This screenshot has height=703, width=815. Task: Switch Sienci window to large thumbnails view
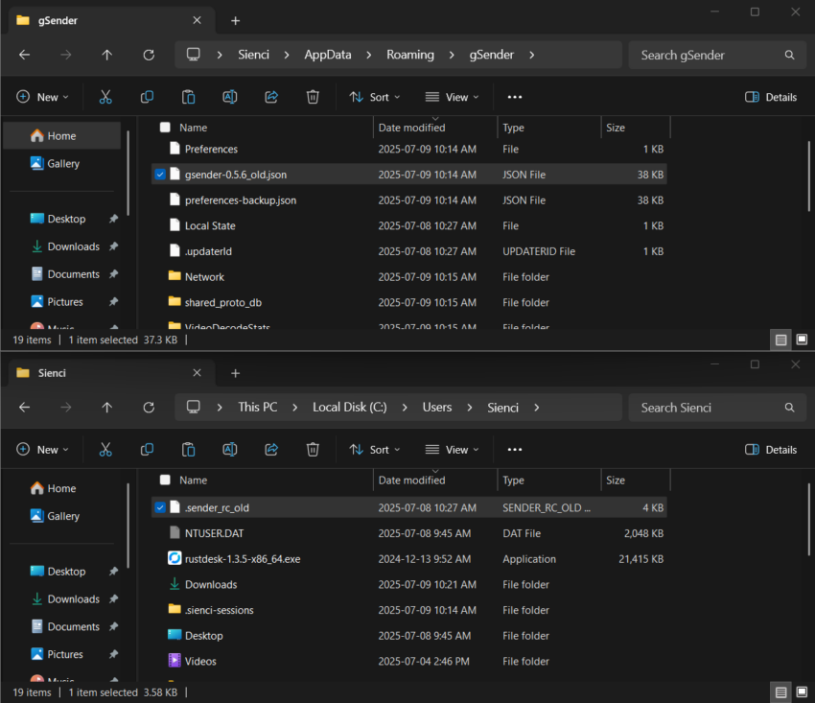(x=802, y=692)
